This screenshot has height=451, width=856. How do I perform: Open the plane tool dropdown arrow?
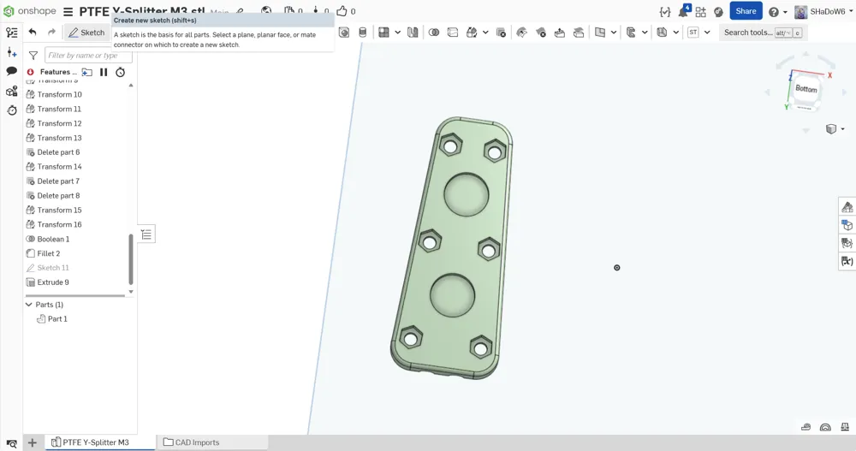pyautogui.click(x=614, y=33)
